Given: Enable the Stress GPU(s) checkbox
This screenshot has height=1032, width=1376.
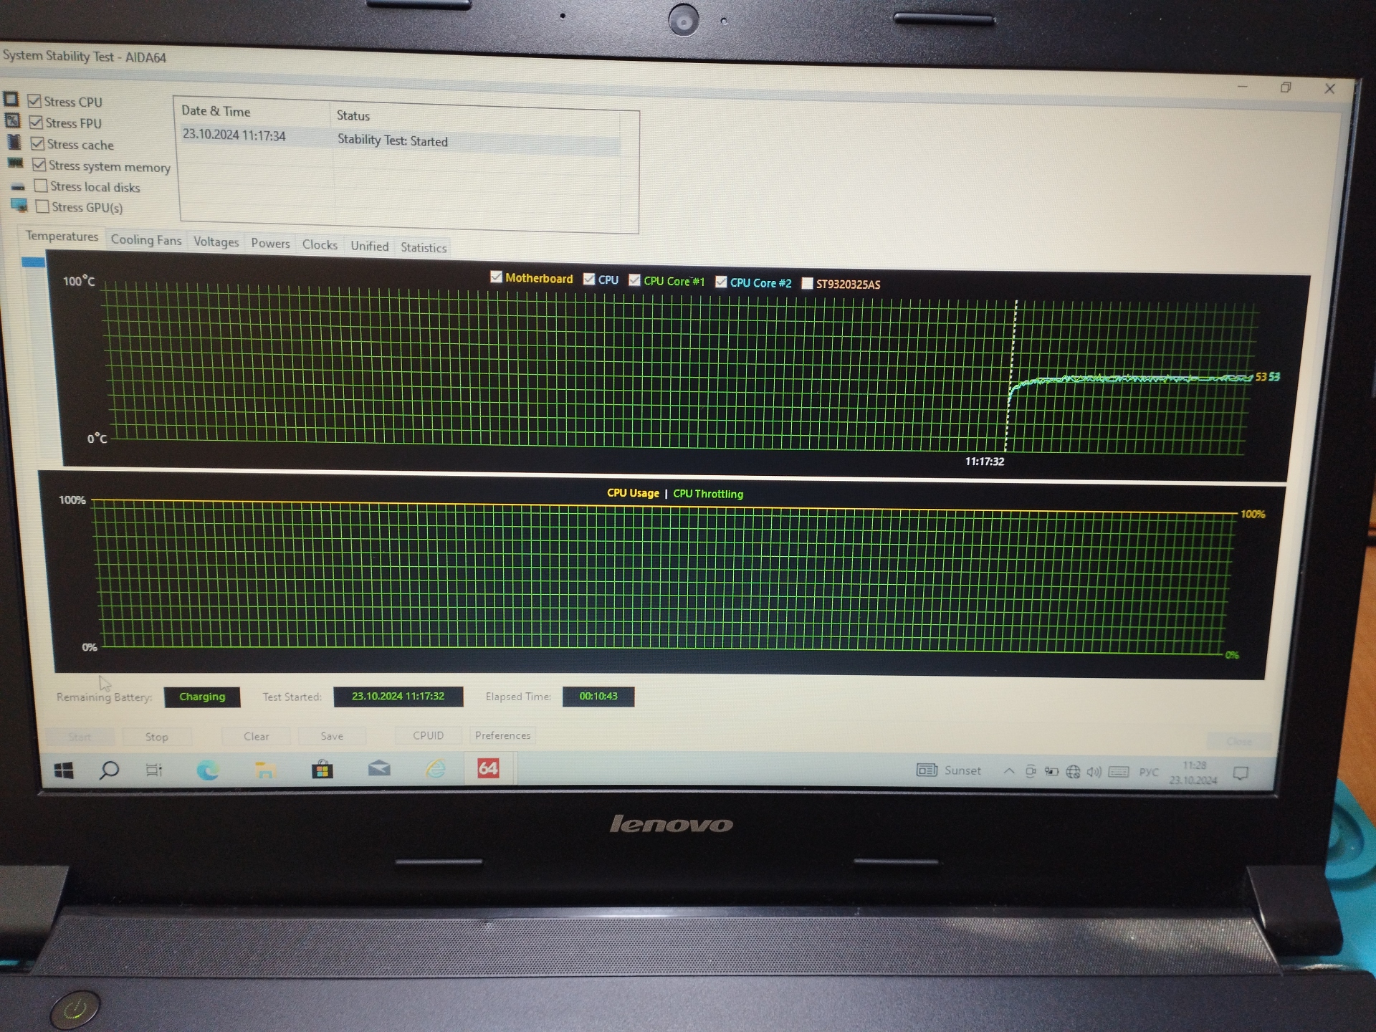Looking at the screenshot, I should [42, 206].
